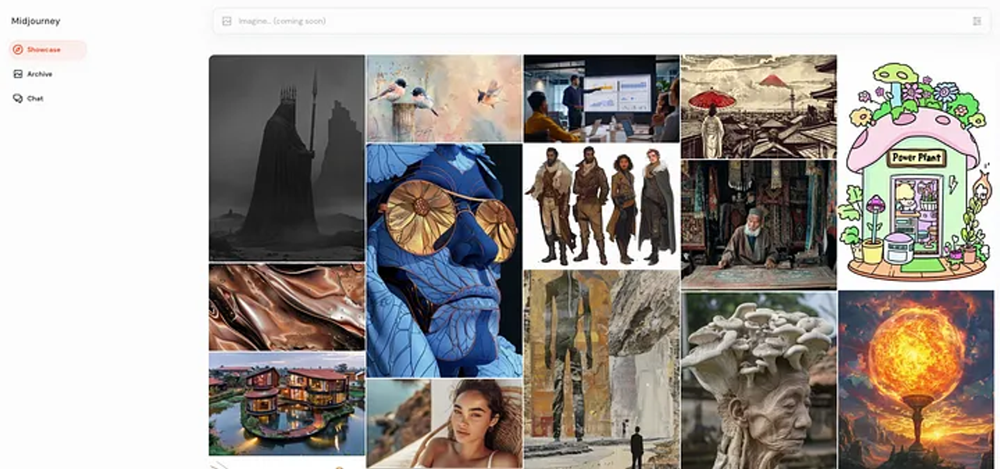Open the elderly carpet merchant photo
Screen dimensions: 1000x469
tap(759, 225)
